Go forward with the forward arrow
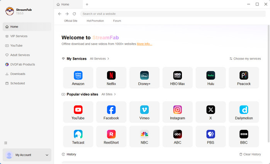Image resolution: width=270 pixels, height=164 pixels. click(x=67, y=14)
